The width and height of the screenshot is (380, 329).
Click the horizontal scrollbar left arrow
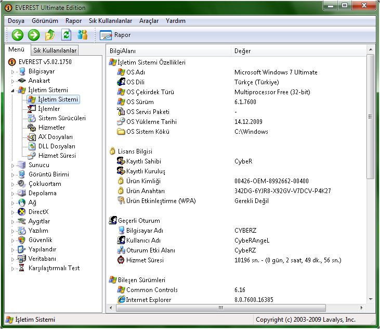[x=111, y=308]
